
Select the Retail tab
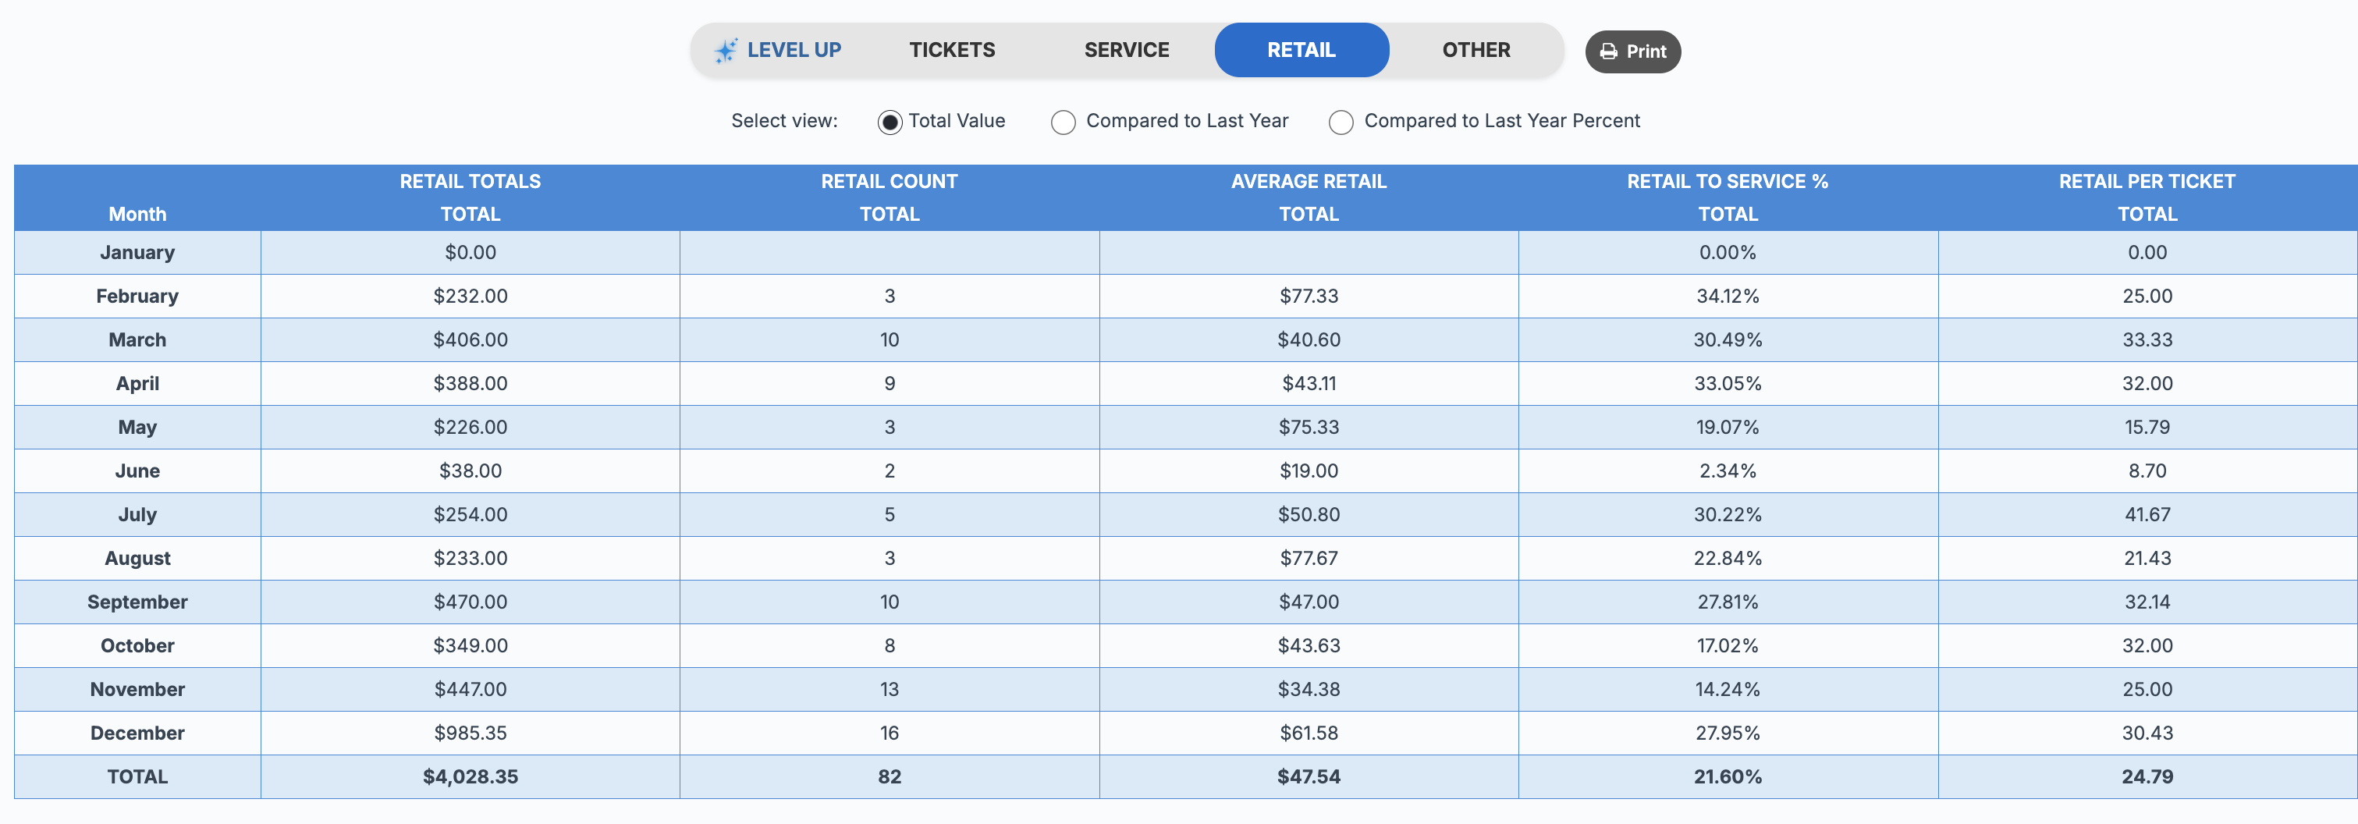1302,51
